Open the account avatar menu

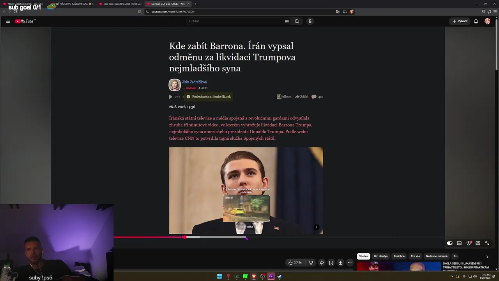(487, 21)
